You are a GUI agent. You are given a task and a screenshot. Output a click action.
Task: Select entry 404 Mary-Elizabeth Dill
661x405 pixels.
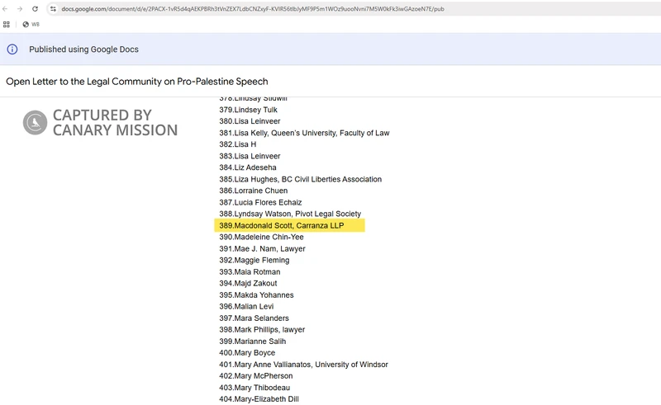pyautogui.click(x=259, y=399)
